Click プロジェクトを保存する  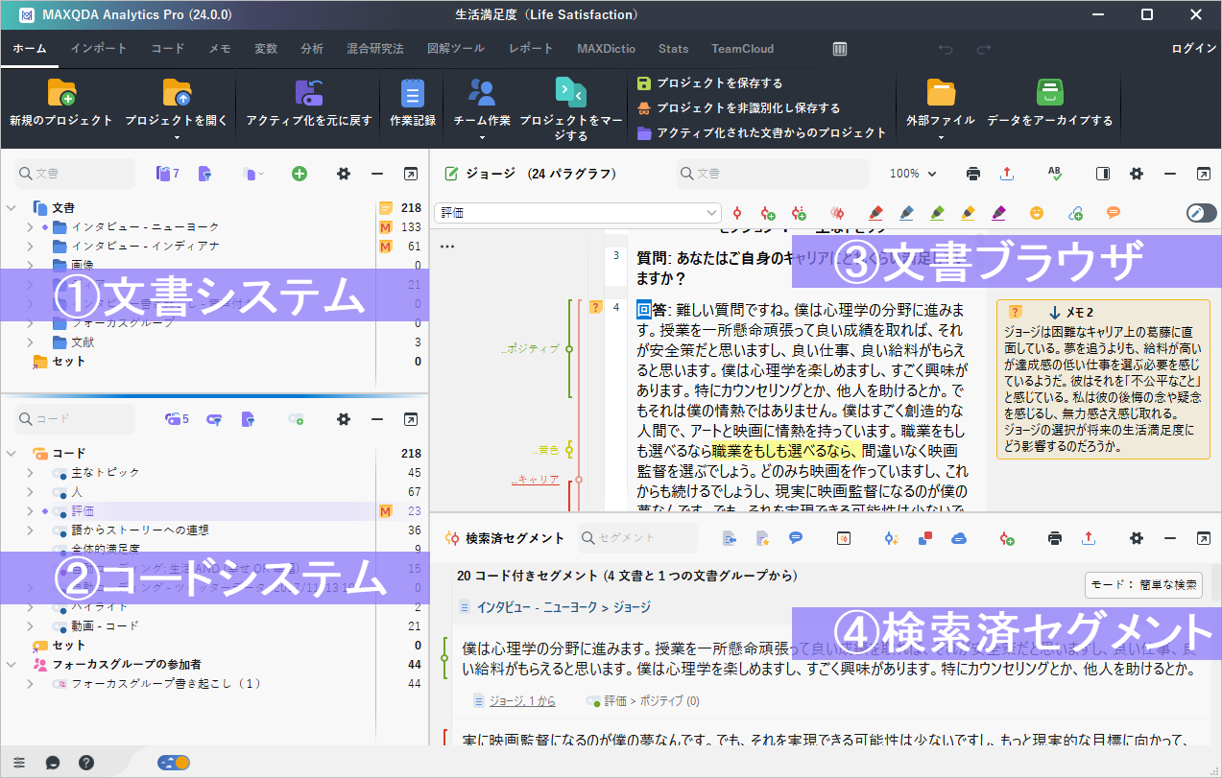pyautogui.click(x=709, y=83)
